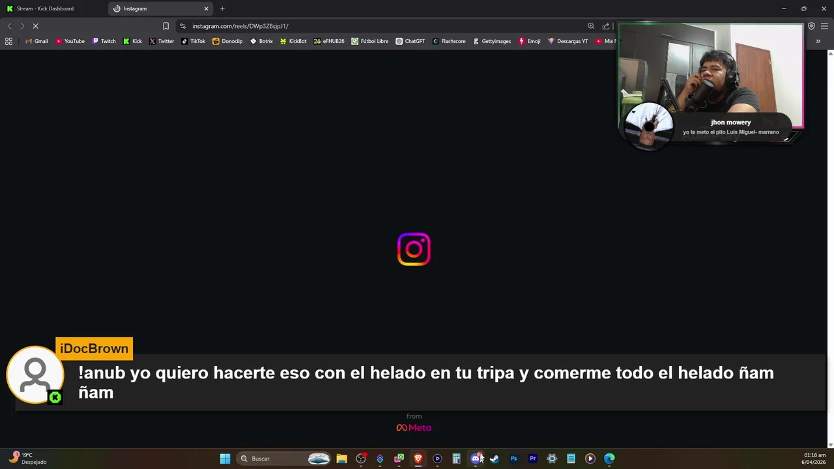Open YouTube bookmark

70,41
